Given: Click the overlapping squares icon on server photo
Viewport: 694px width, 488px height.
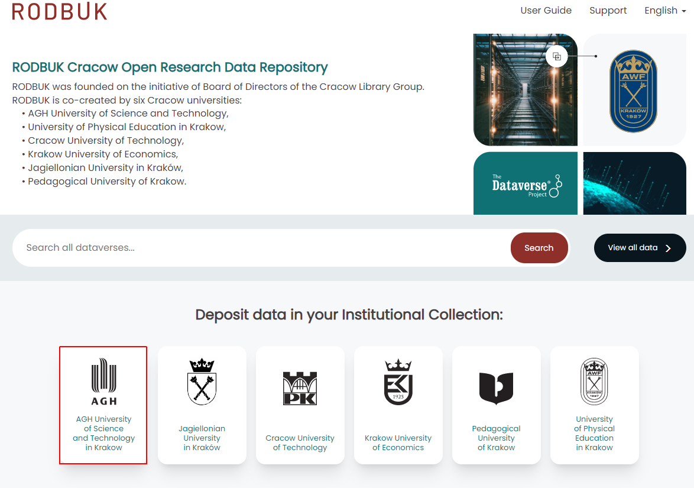Looking at the screenshot, I should pos(557,56).
